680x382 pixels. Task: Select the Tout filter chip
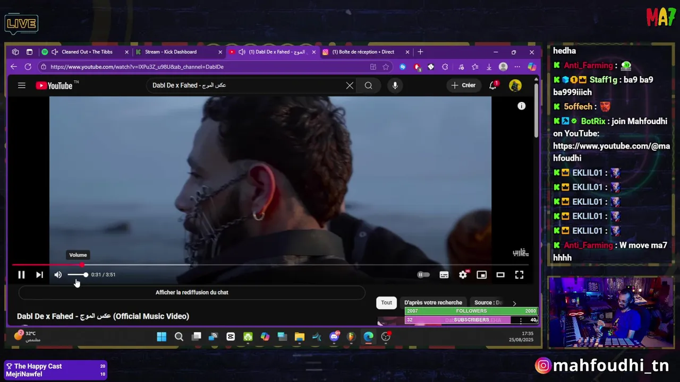(x=386, y=303)
